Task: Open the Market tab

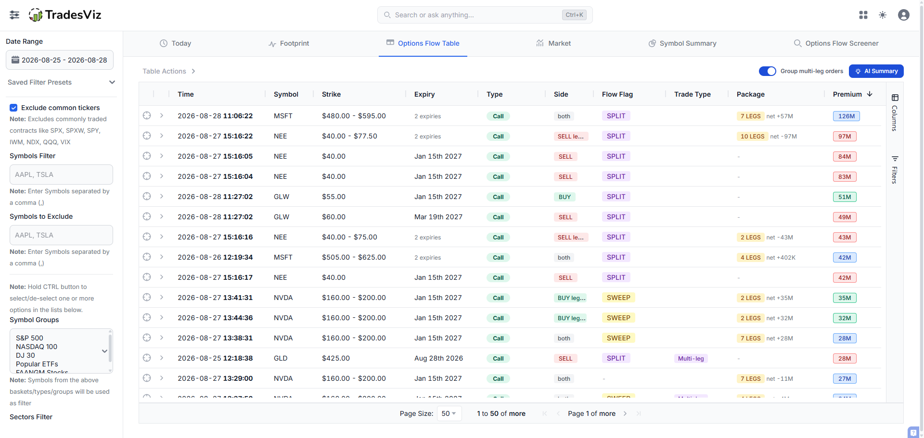Action: click(553, 43)
